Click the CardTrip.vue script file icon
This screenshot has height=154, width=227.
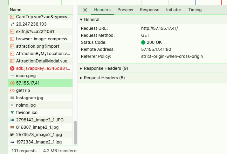click(12, 17)
